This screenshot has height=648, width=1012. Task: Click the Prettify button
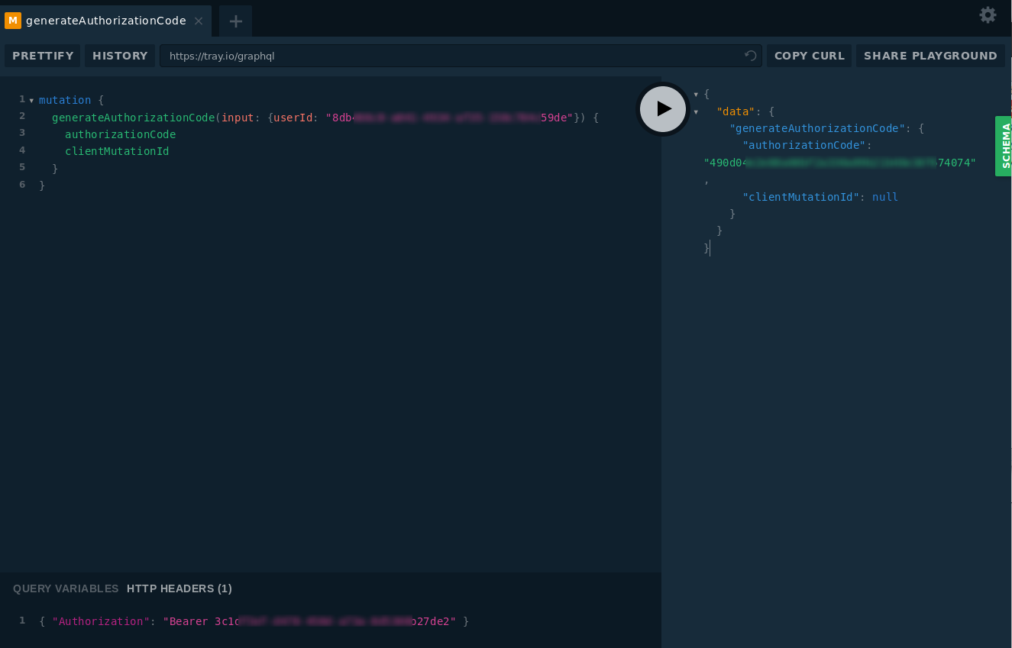pos(43,56)
